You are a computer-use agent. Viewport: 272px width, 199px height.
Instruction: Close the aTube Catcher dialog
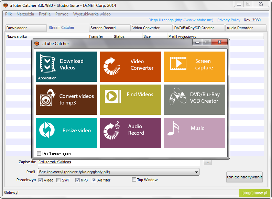pyautogui.click(x=219, y=42)
